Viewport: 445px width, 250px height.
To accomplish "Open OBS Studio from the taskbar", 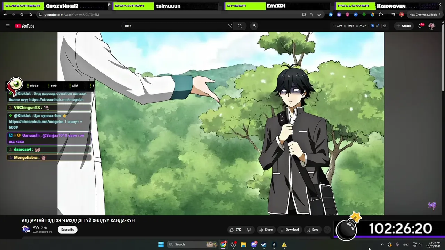I will (x=233, y=244).
